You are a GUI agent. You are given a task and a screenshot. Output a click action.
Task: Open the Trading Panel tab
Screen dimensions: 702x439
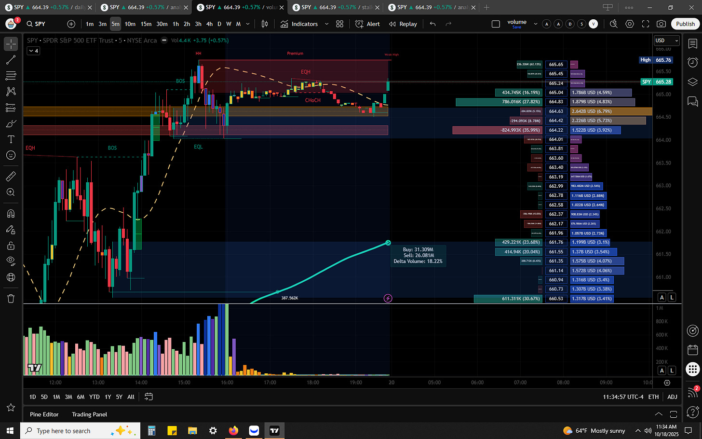(89, 414)
